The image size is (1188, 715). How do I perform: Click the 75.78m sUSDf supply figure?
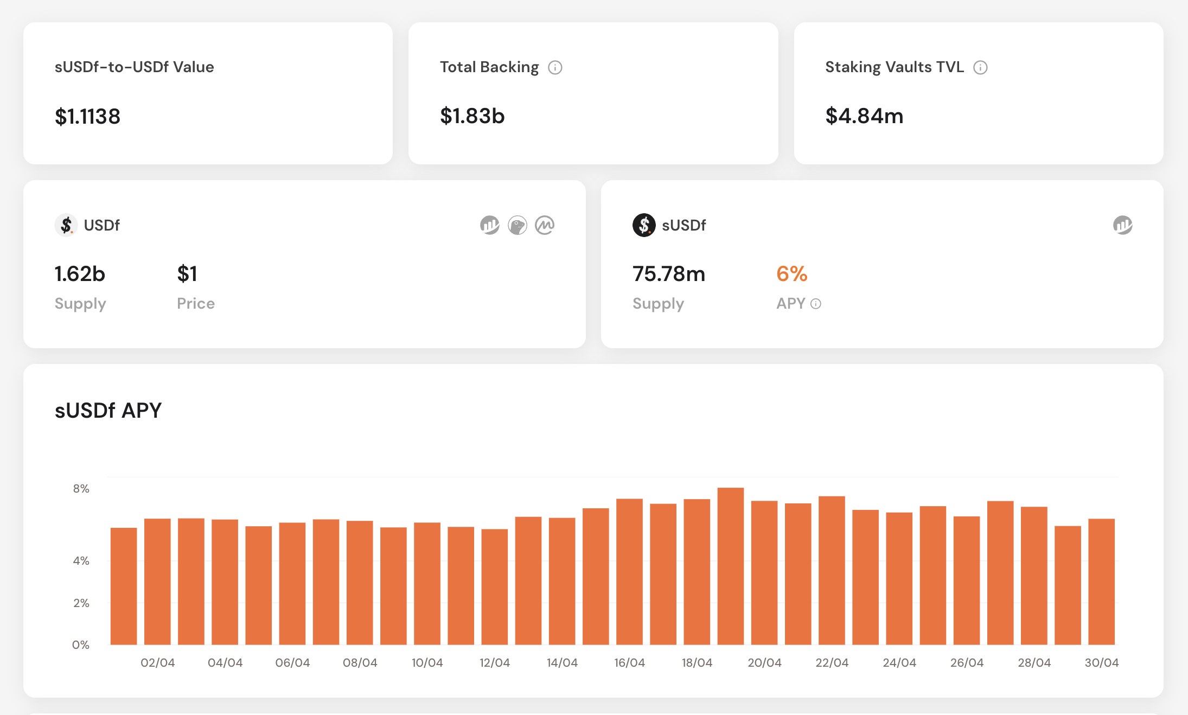[x=668, y=274]
